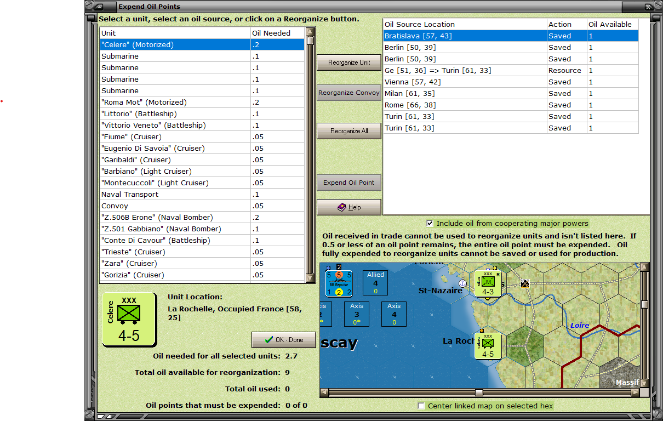
Task: Click the Oil Available column header
Action: pyautogui.click(x=613, y=25)
